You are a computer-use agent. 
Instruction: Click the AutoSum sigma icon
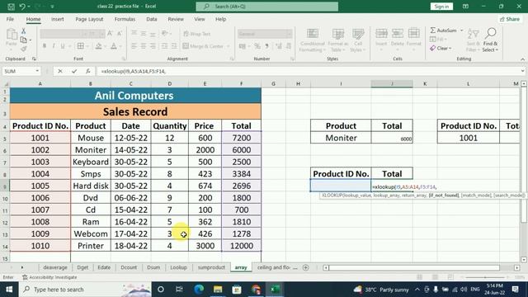click(x=433, y=31)
